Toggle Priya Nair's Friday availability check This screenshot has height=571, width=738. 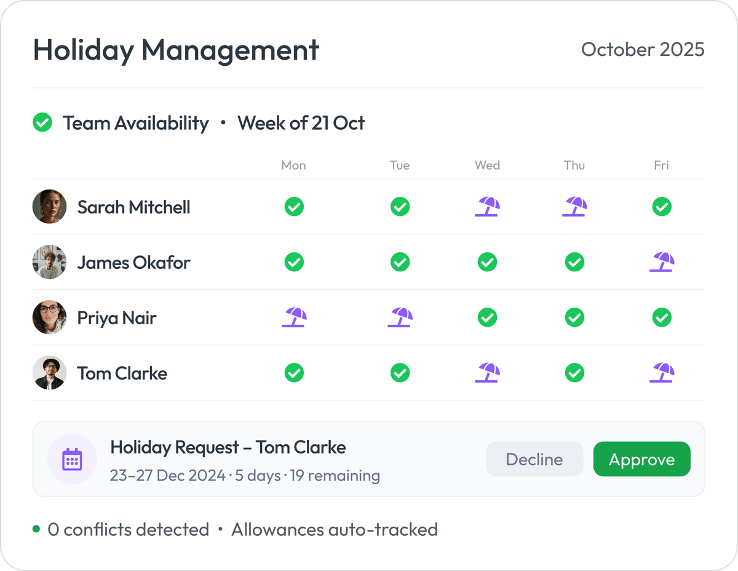[662, 317]
